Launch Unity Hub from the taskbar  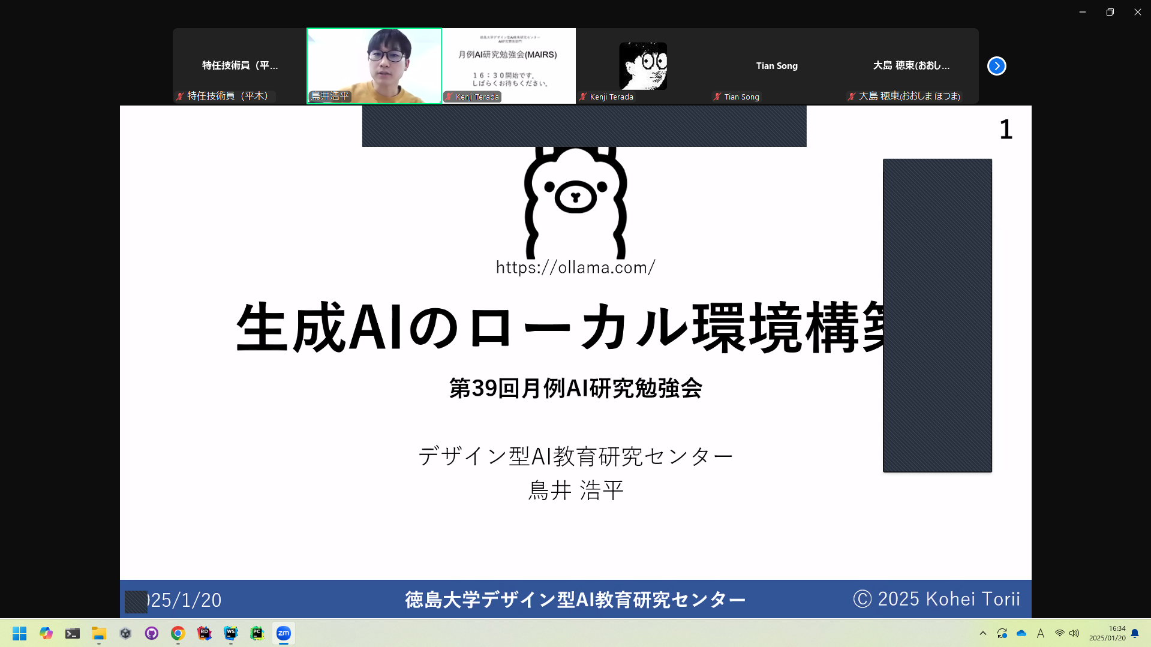pyautogui.click(x=125, y=633)
